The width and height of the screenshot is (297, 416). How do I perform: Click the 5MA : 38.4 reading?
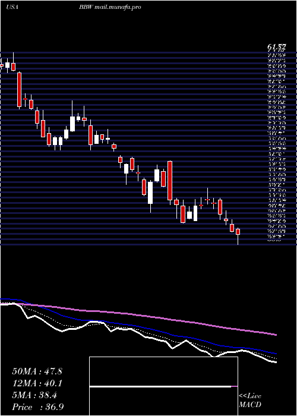34,395
